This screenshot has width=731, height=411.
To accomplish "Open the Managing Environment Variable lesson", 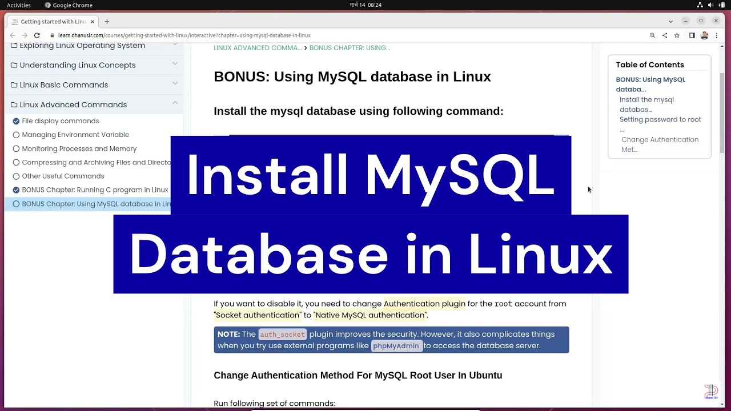I will point(75,135).
